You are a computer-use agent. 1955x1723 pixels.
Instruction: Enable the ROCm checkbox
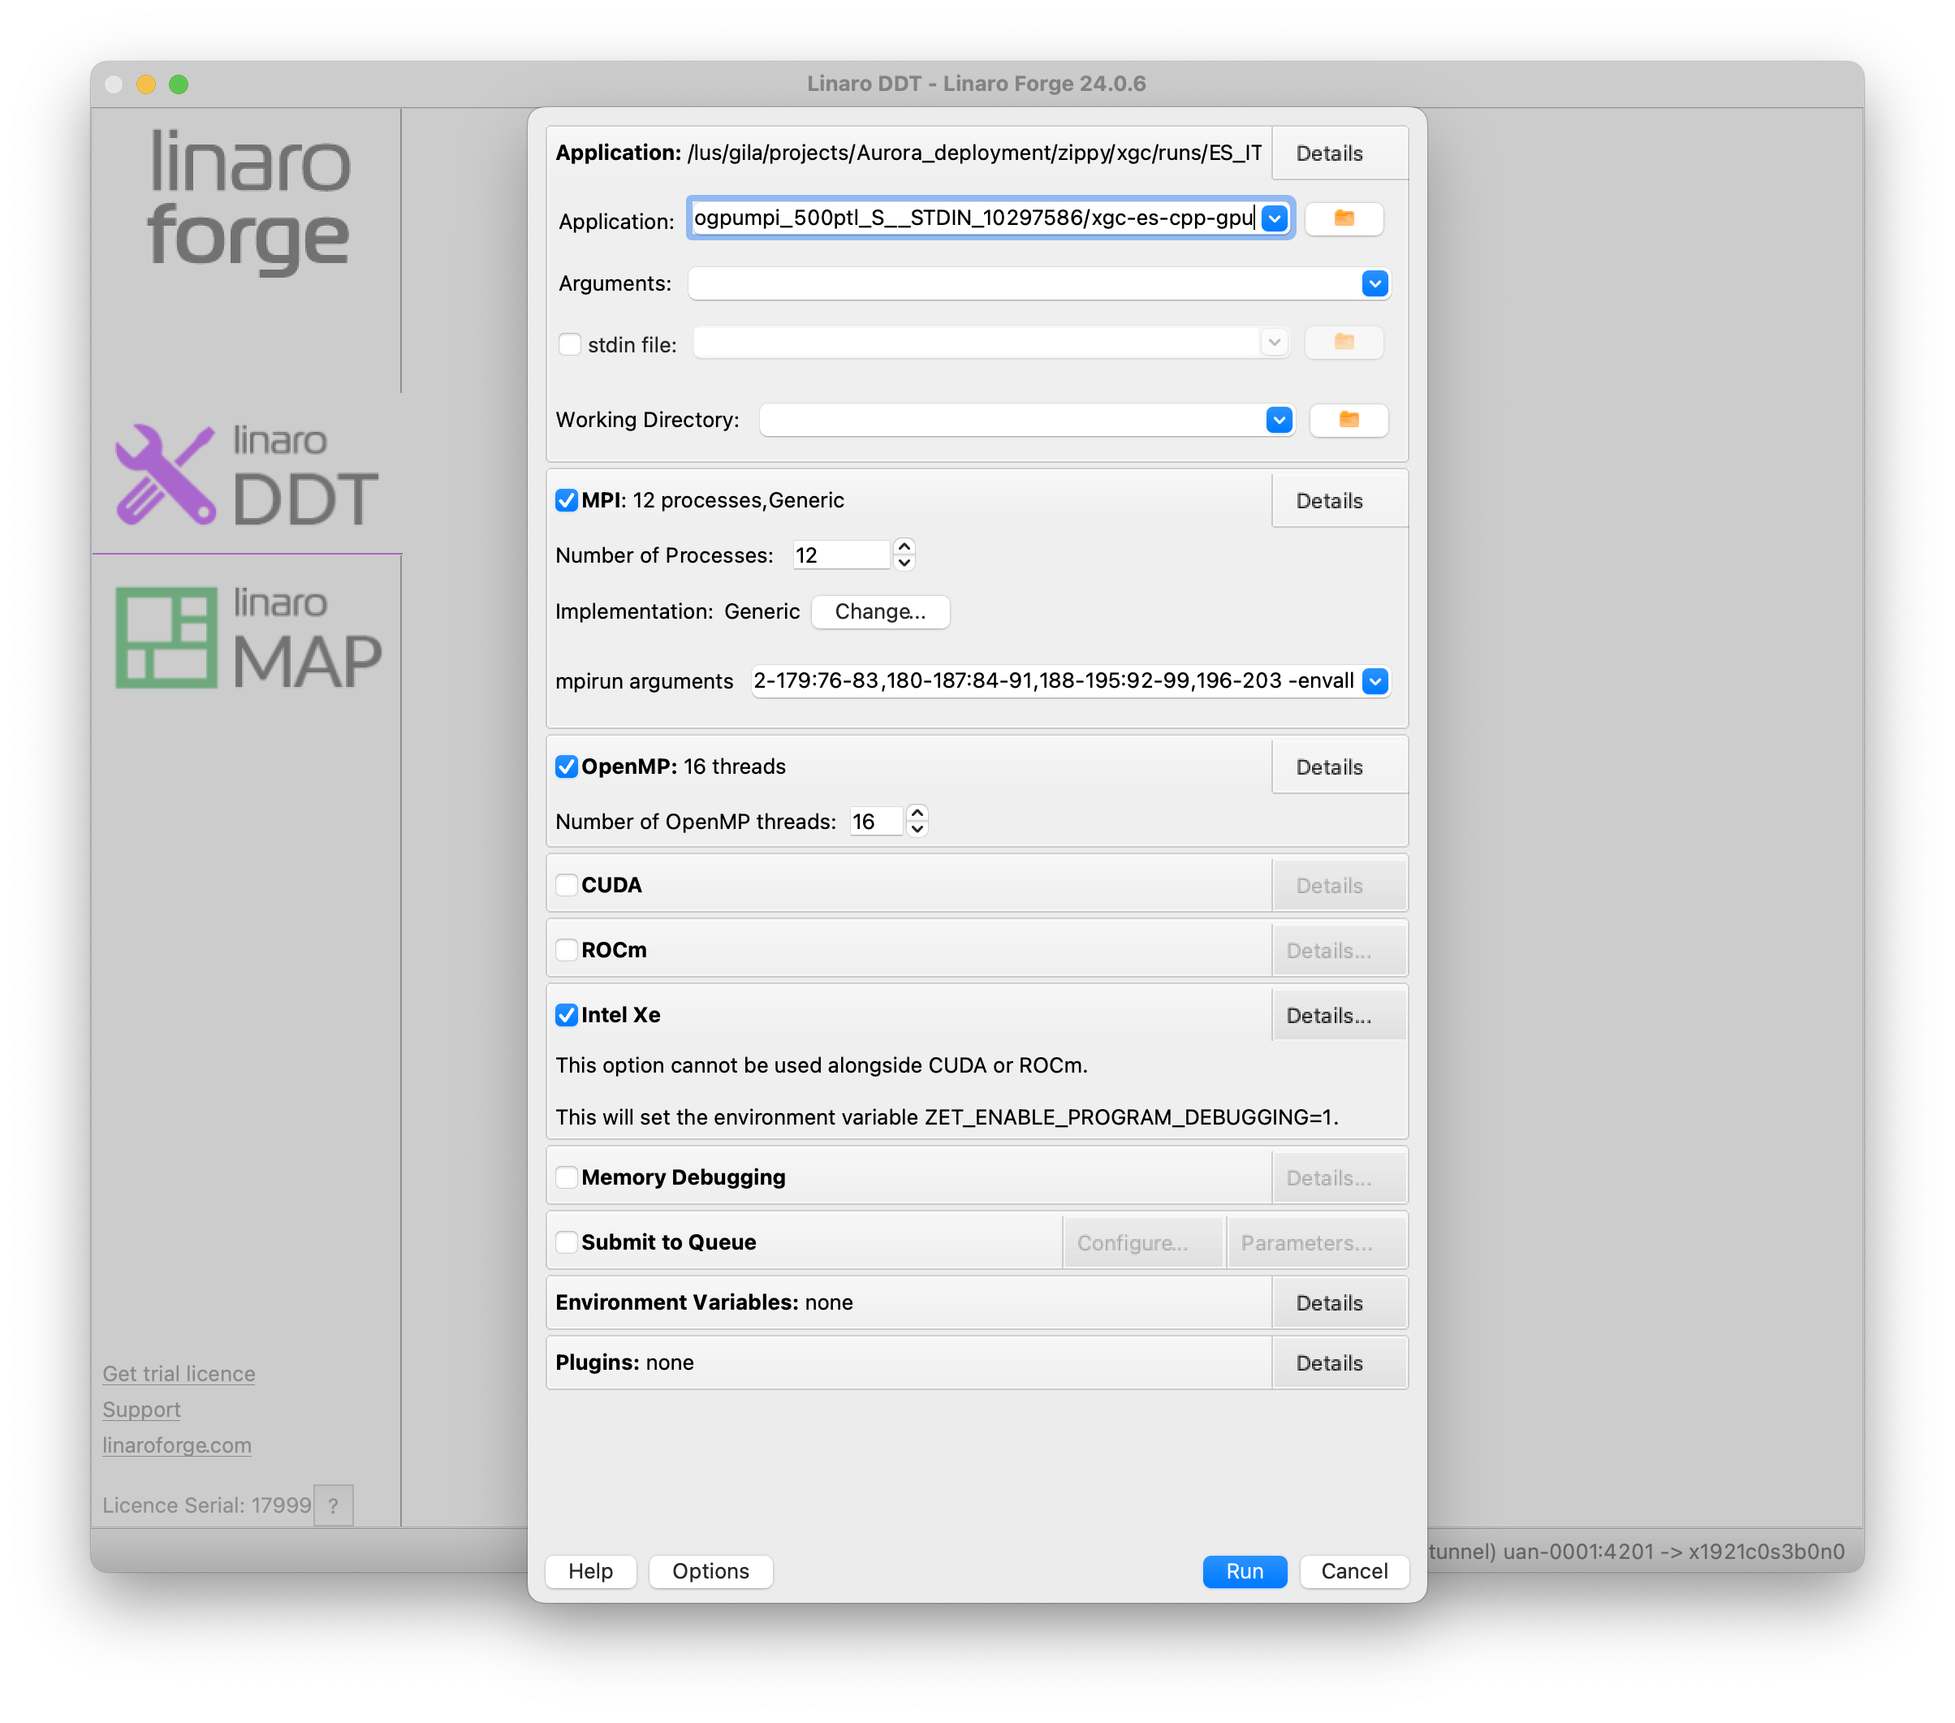(566, 950)
